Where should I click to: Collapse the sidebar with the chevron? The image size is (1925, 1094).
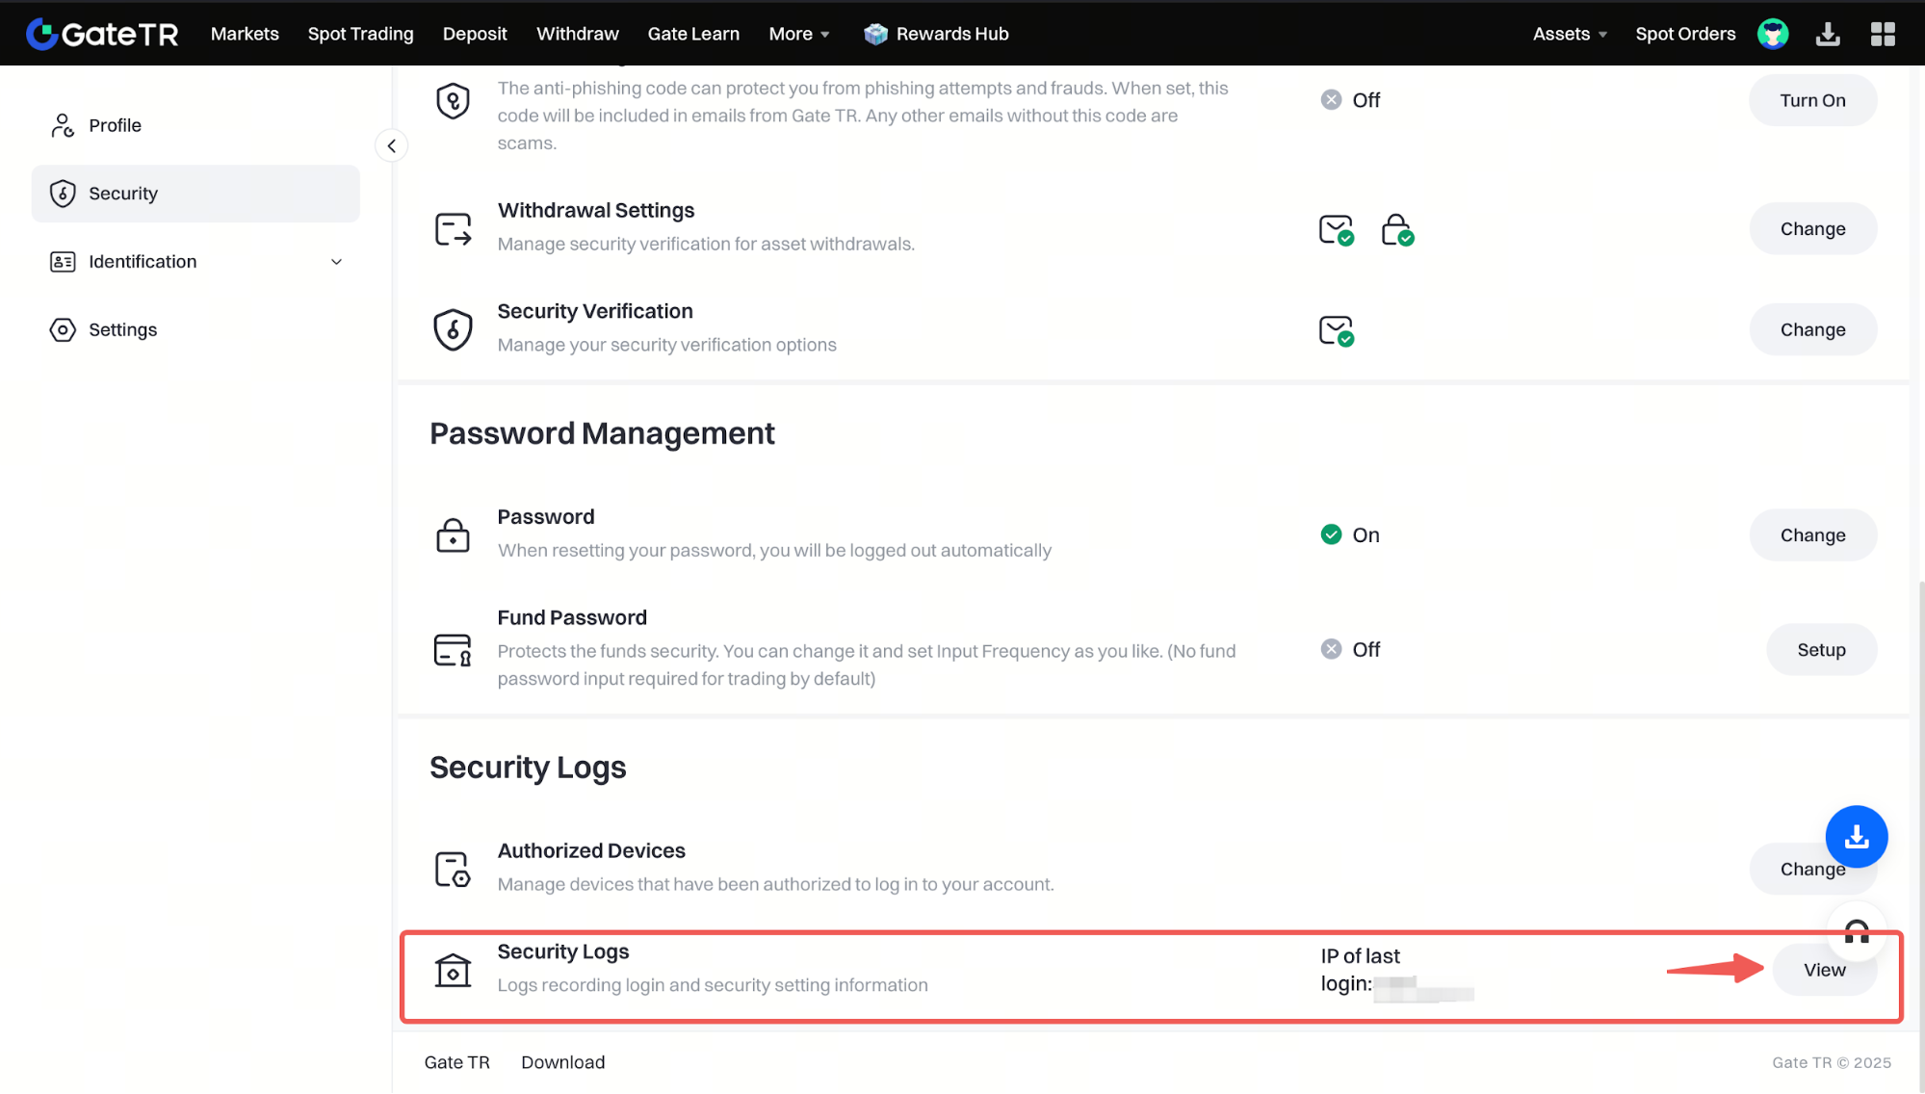pos(391,146)
